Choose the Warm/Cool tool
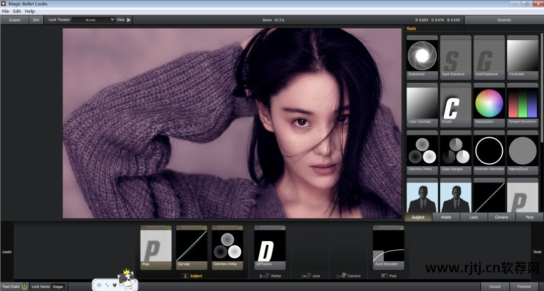Screen dimensions: 544x291 point(522,152)
